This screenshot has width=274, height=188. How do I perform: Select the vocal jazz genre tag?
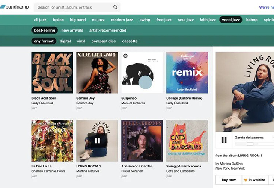(x=231, y=20)
